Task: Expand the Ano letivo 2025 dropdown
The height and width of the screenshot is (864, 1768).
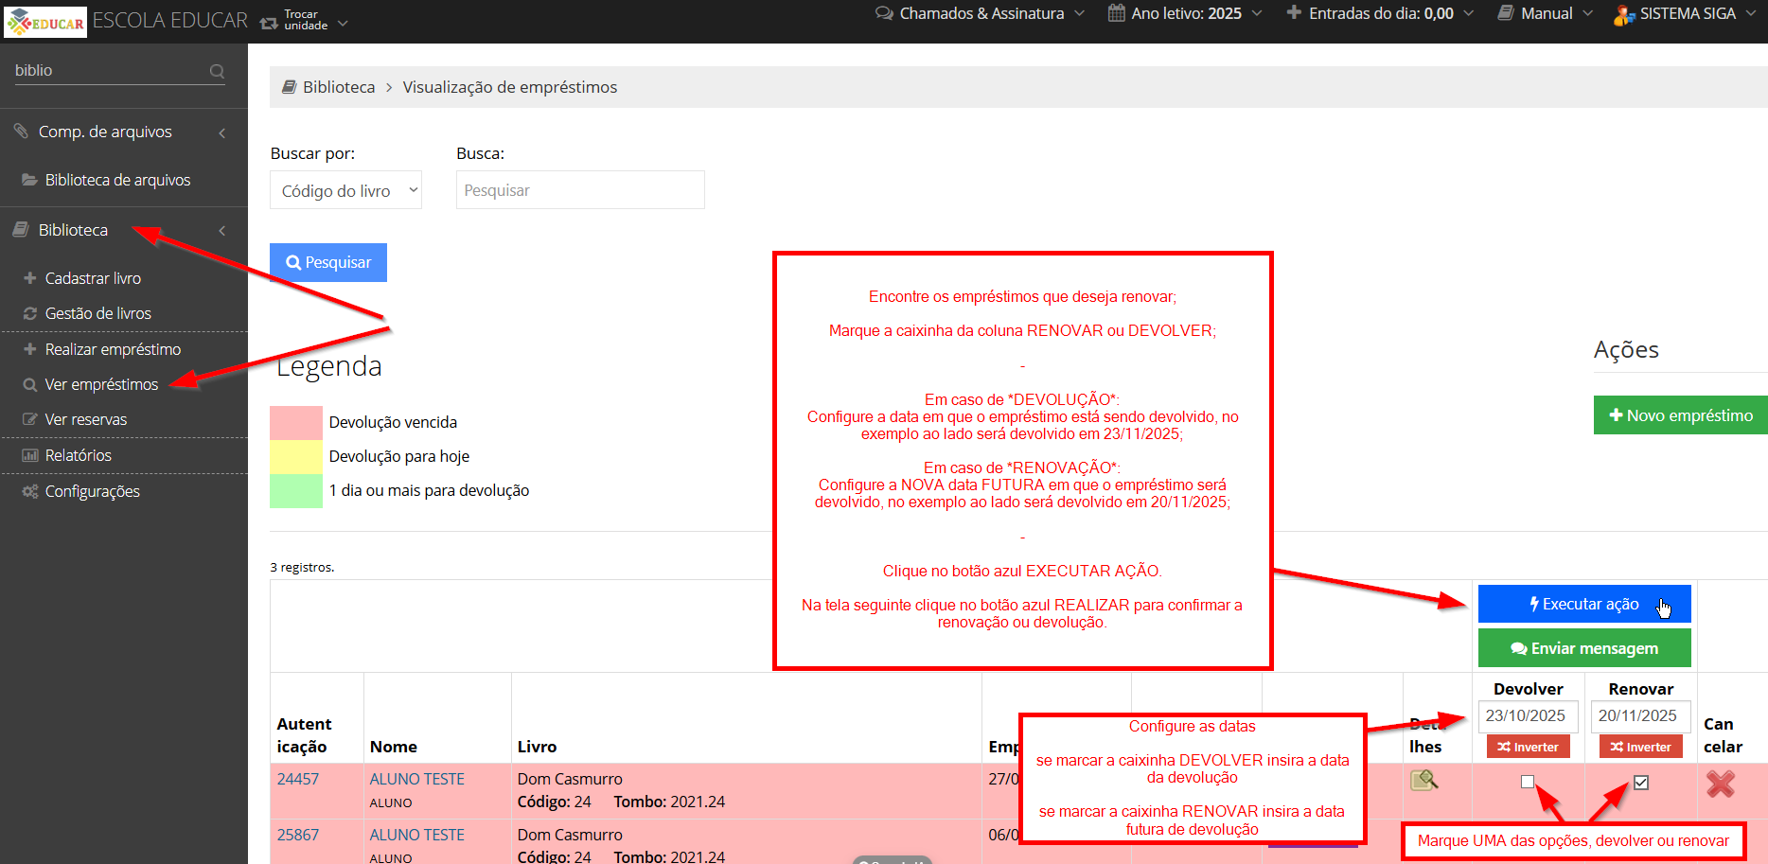Action: pos(1186,13)
